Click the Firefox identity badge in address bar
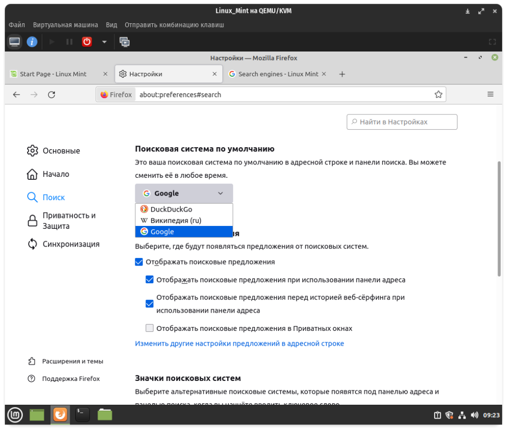This screenshot has width=507, height=430. [116, 95]
